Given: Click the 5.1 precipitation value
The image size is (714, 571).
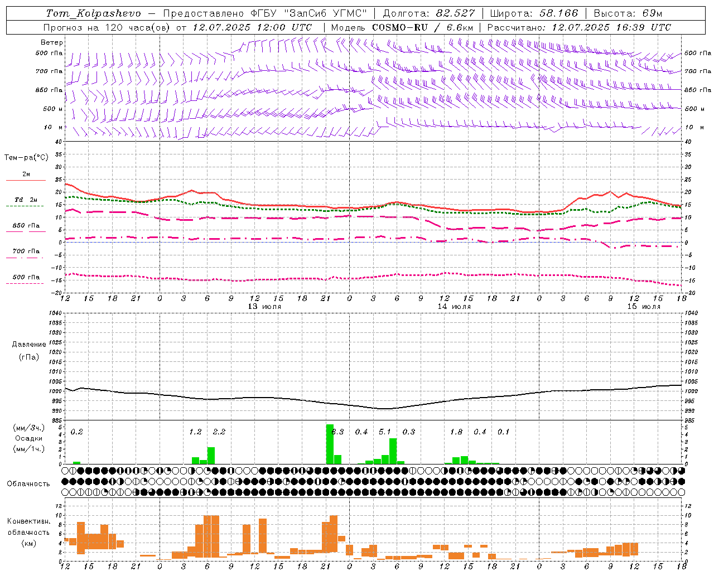Looking at the screenshot, I should click(385, 432).
